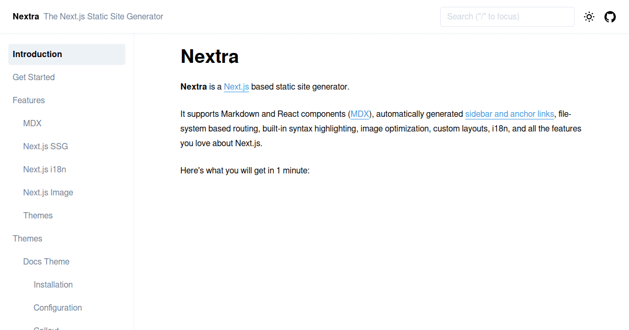Open the GitHub repository icon

click(610, 17)
